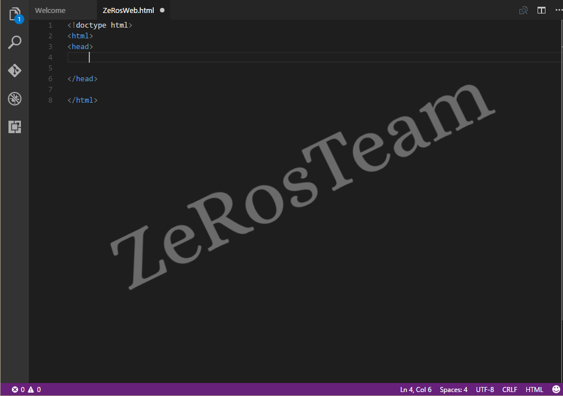
Task: Switch to the Welcome tab
Action: (50, 10)
